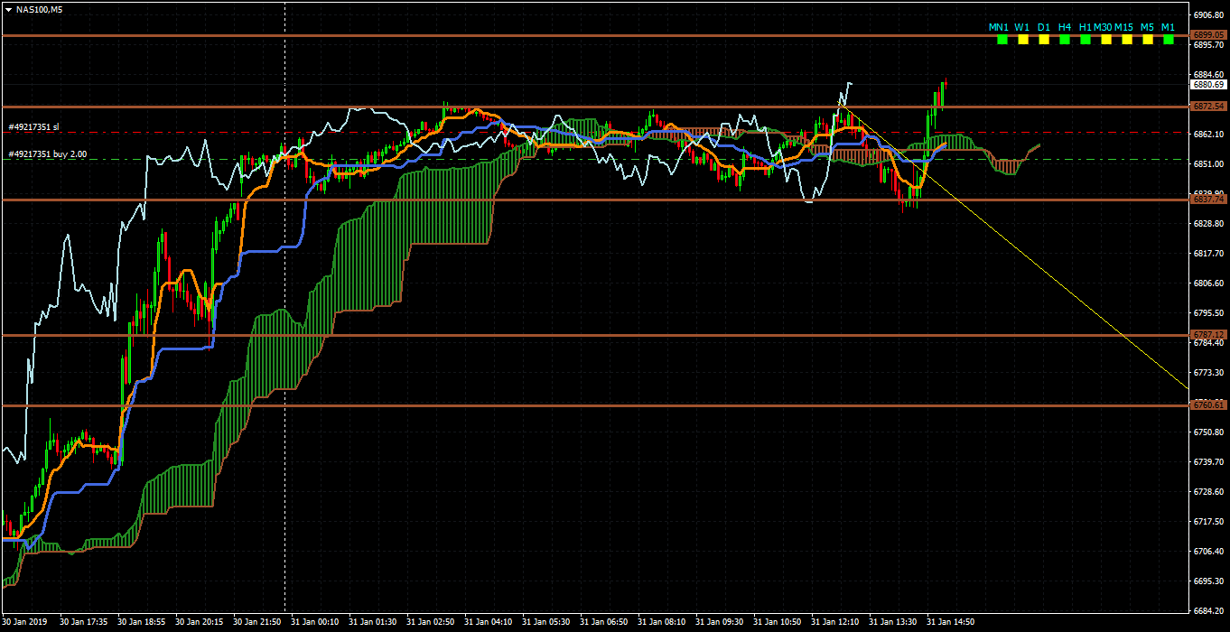Image resolution: width=1230 pixels, height=632 pixels.
Task: Select the #49217351 buy 2.00 order label
Action: tap(47, 154)
